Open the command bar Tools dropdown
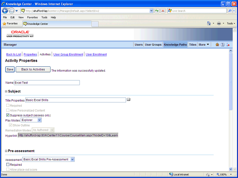This screenshot has height=178, width=238. coord(231,23)
